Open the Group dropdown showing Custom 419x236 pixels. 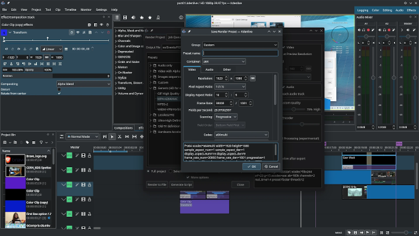(240, 45)
